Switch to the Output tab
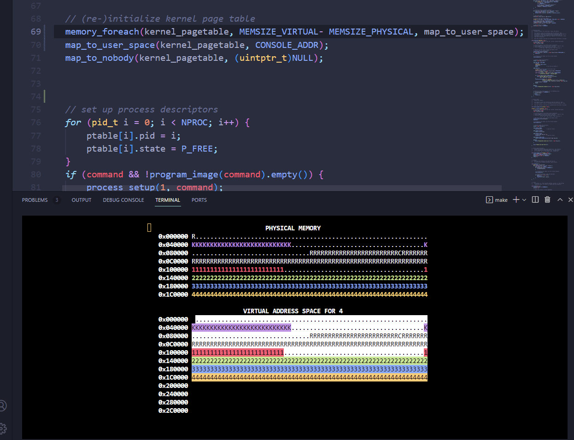The height and width of the screenshot is (440, 574). point(82,200)
